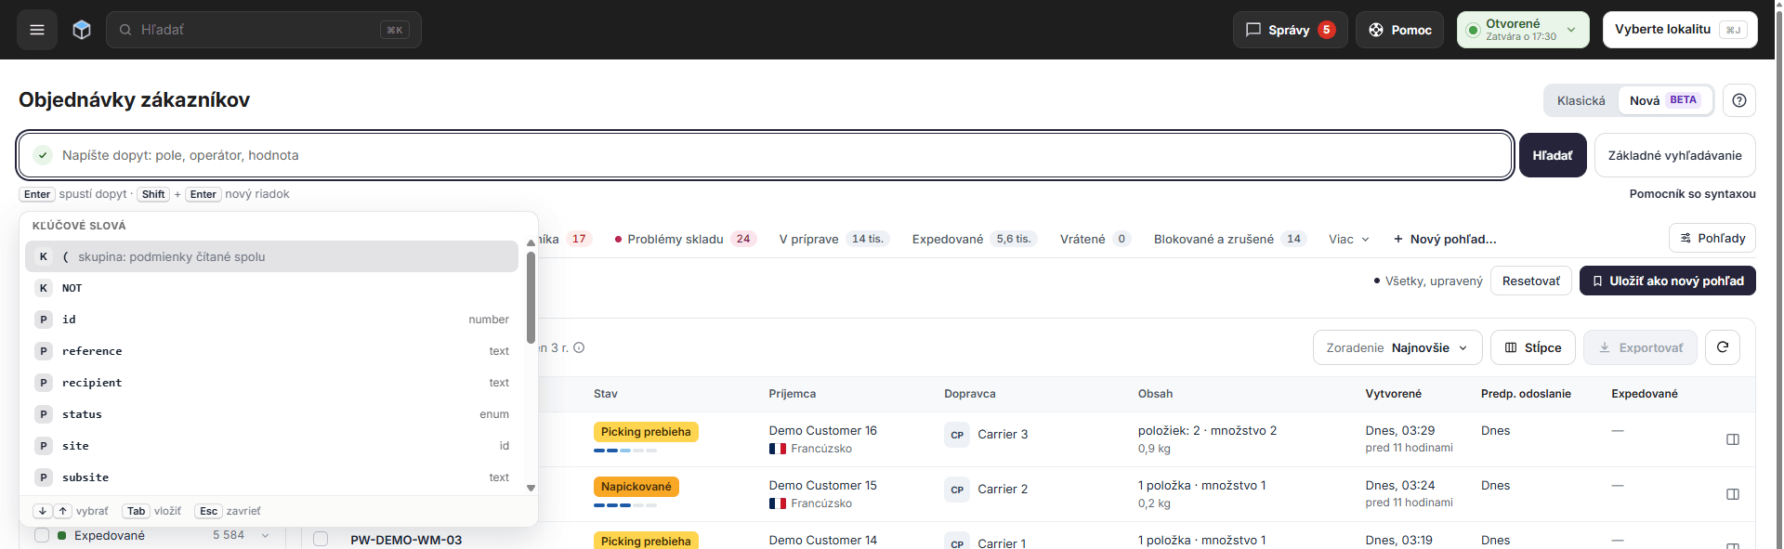Choose 'status' enum field suggestion
Screen dimensions: 1784x549
point(271,414)
